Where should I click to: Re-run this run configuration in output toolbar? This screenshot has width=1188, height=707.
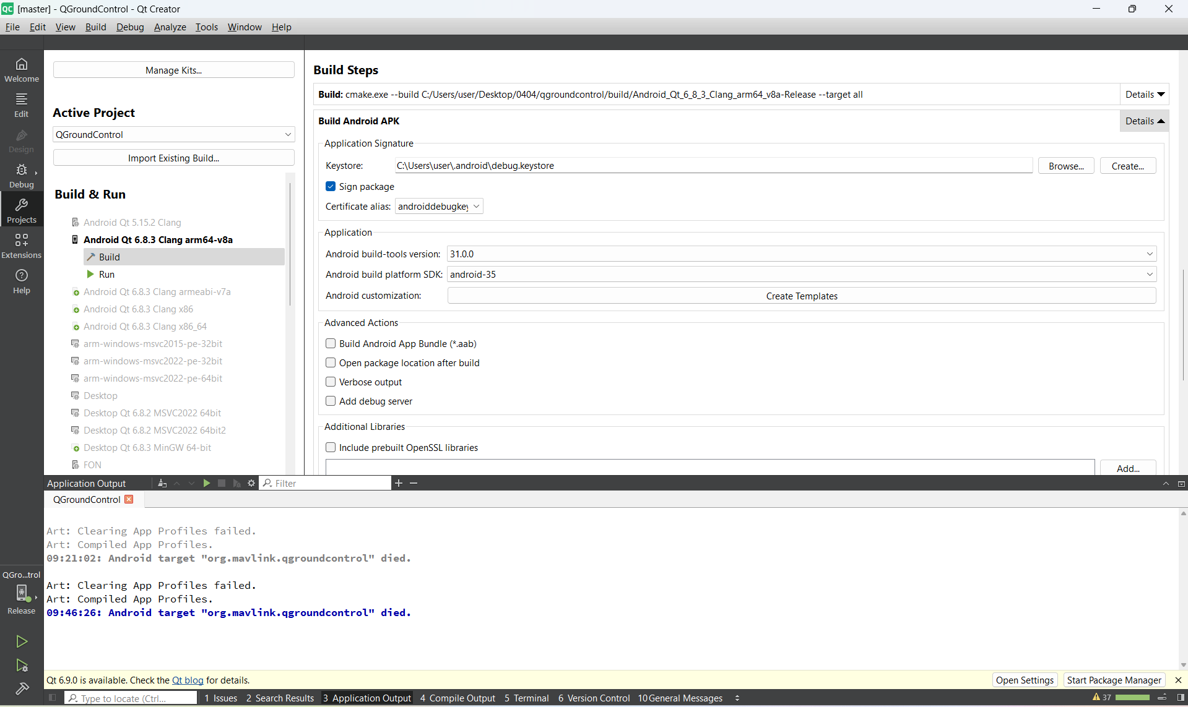point(207,483)
